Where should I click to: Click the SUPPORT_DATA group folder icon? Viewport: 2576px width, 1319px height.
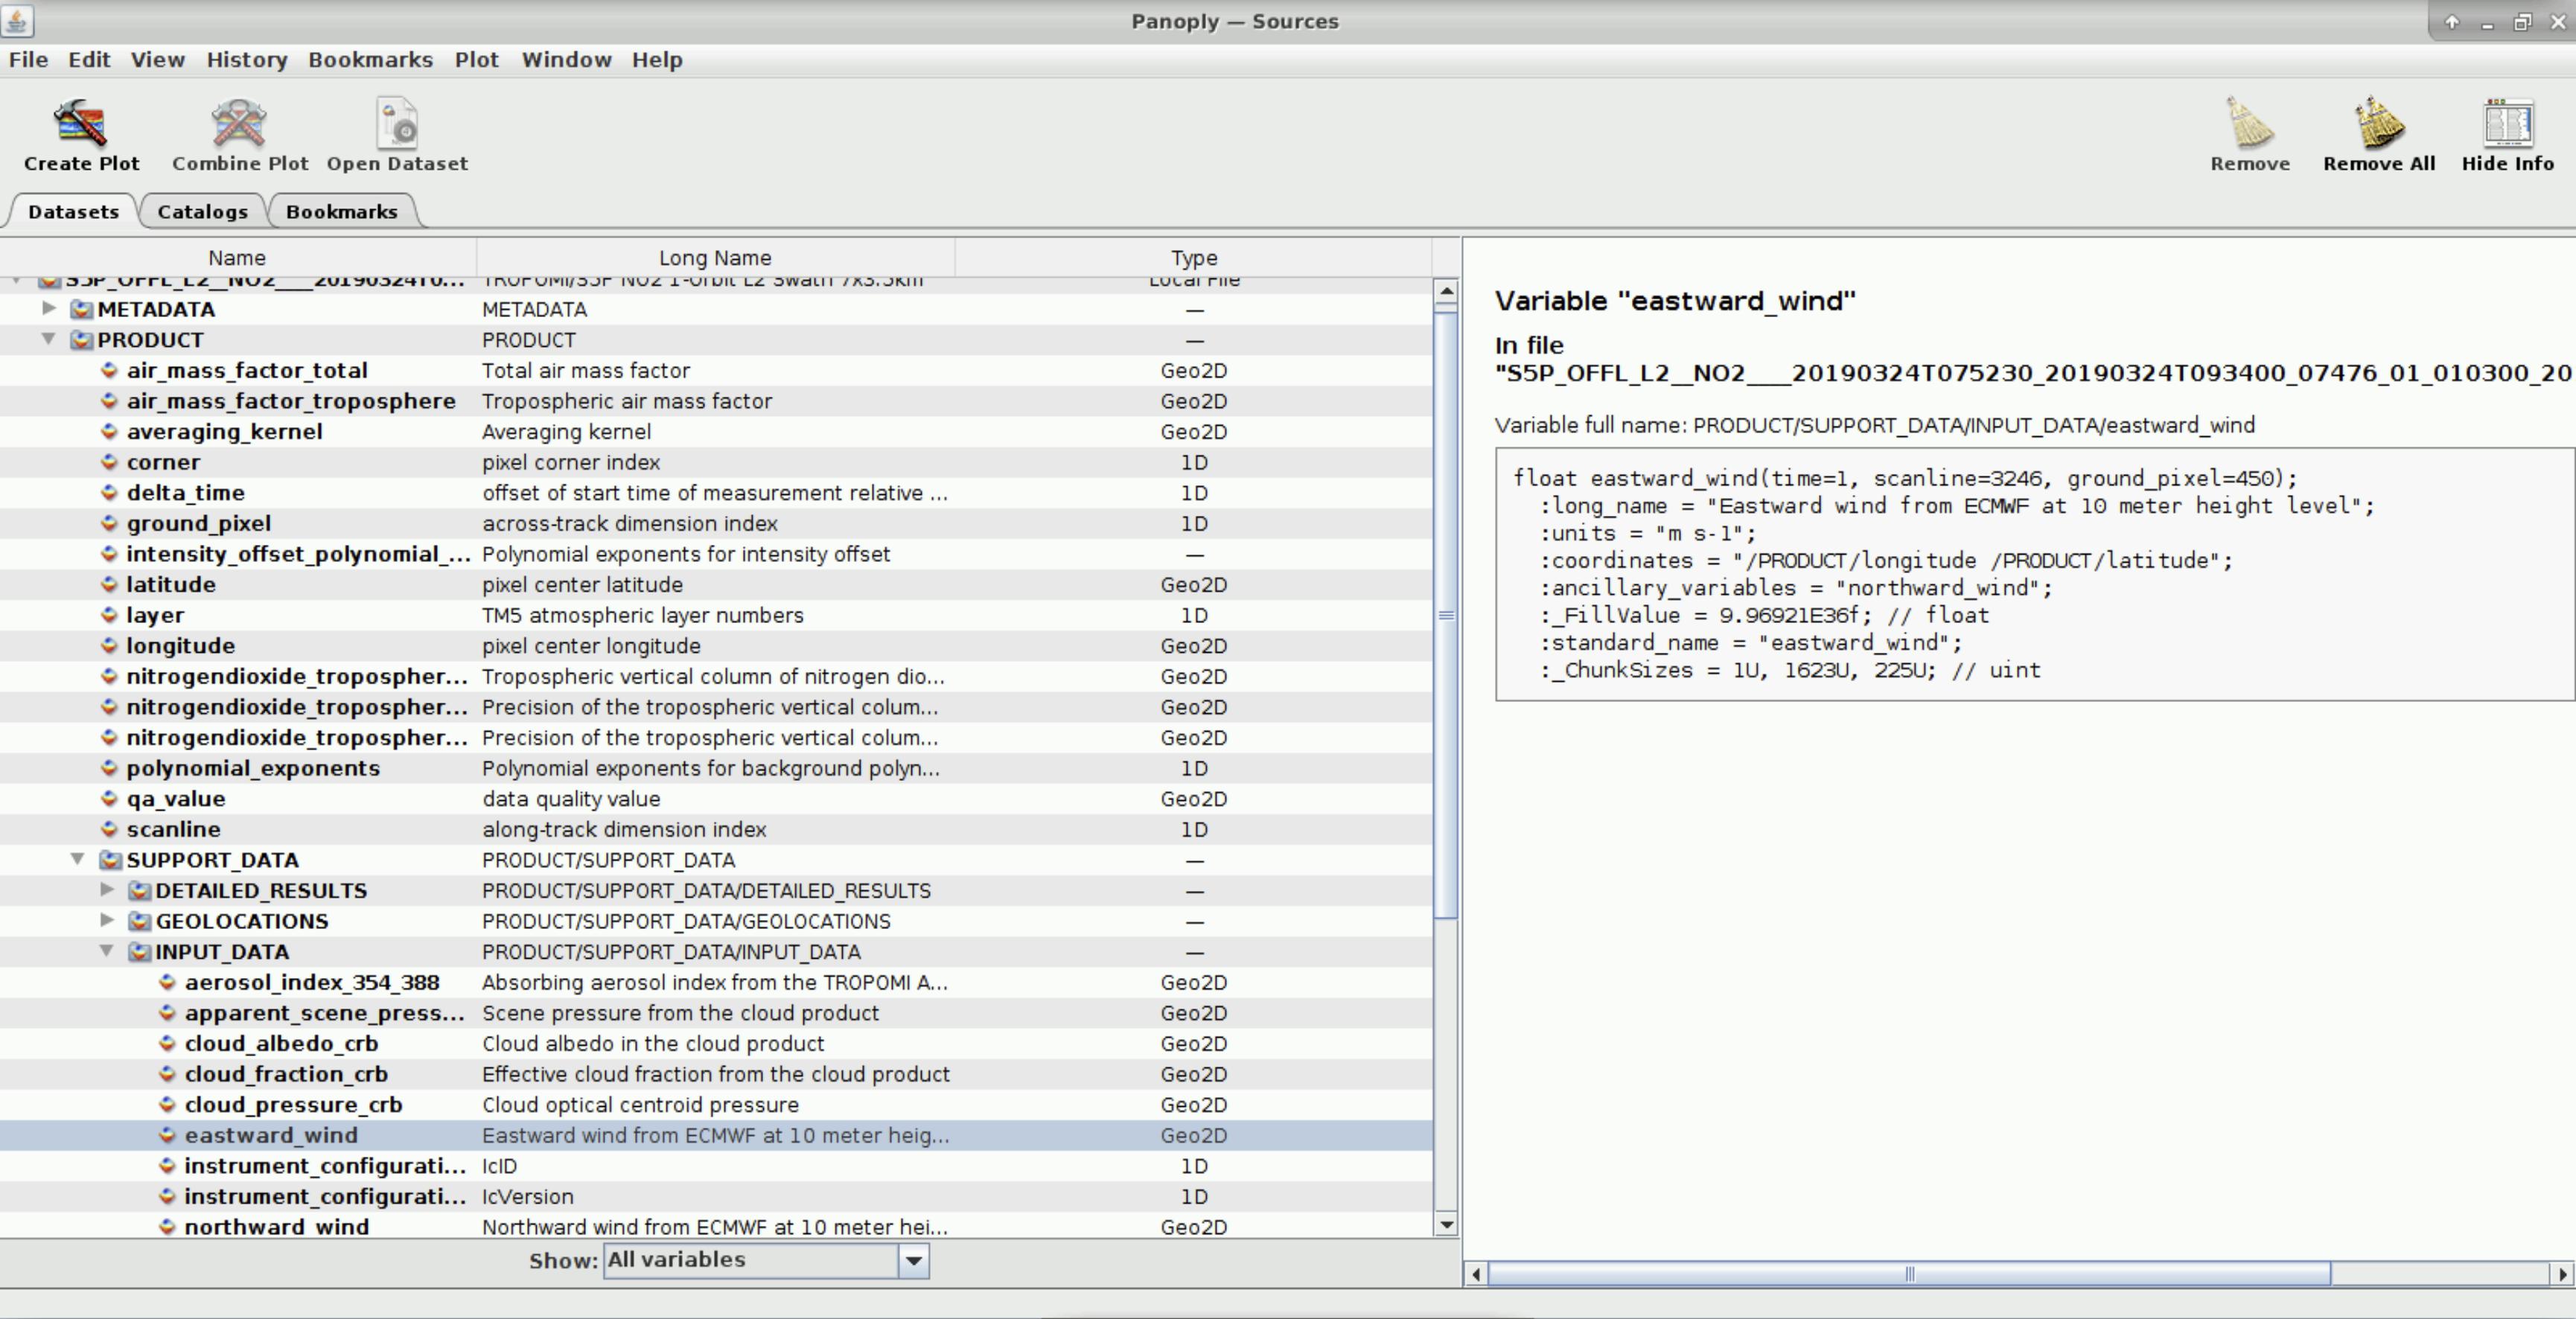coord(110,860)
